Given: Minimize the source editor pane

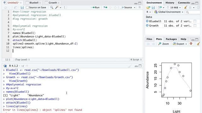Looking at the screenshot, I should 136,3.
